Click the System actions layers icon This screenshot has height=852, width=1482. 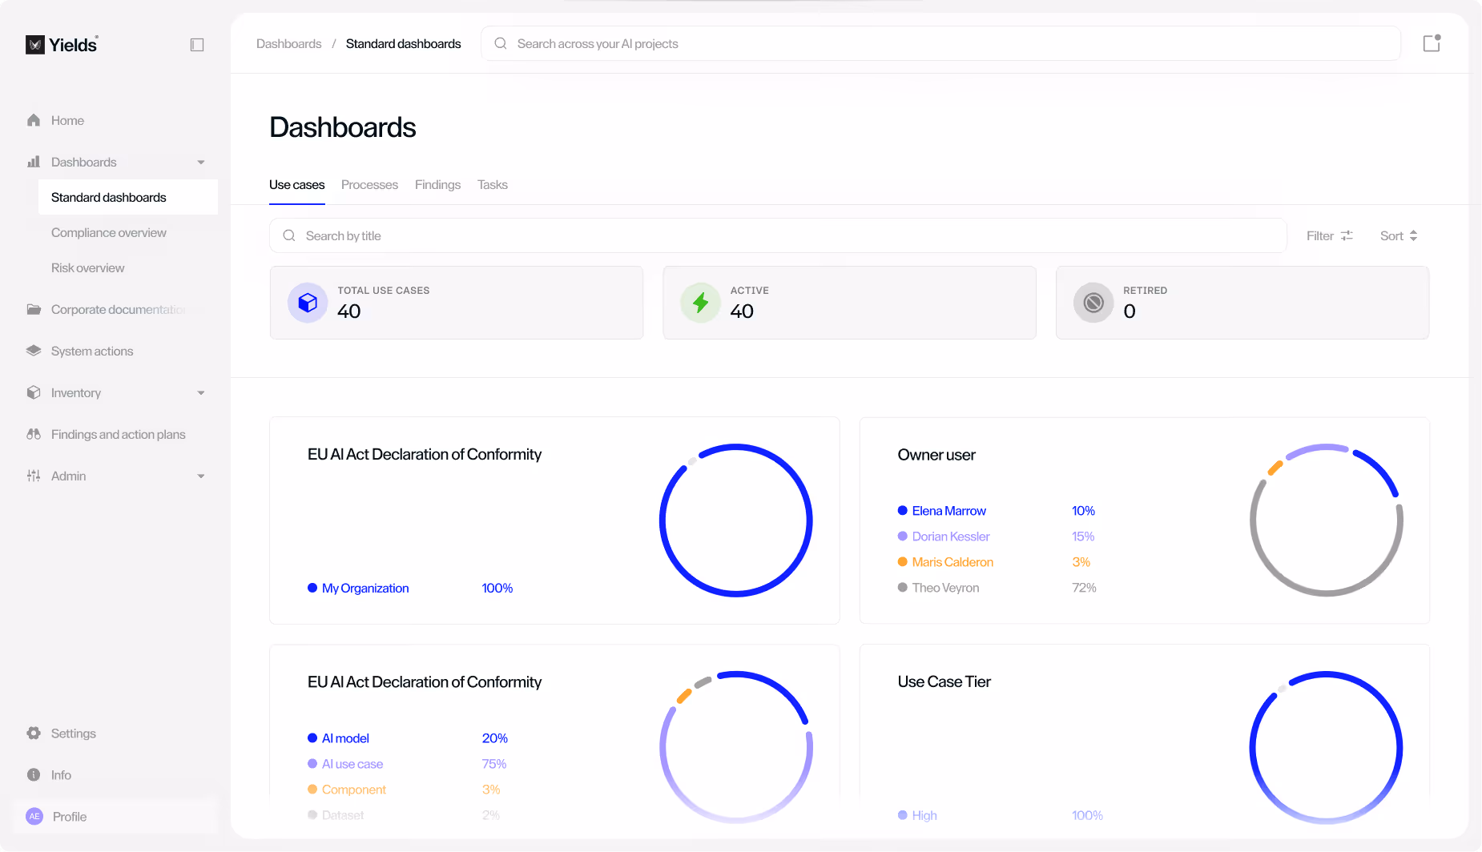point(34,351)
